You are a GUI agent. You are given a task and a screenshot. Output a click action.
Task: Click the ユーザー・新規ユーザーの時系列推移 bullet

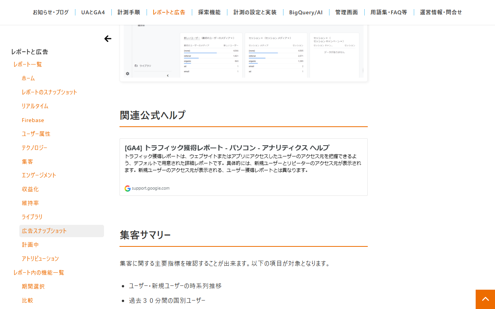tap(175, 286)
